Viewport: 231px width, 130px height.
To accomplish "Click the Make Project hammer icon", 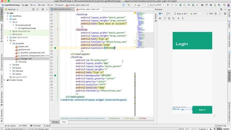I will pos(129,5).
